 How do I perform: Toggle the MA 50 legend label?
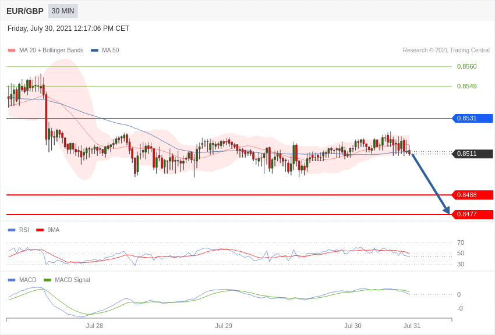click(x=111, y=50)
